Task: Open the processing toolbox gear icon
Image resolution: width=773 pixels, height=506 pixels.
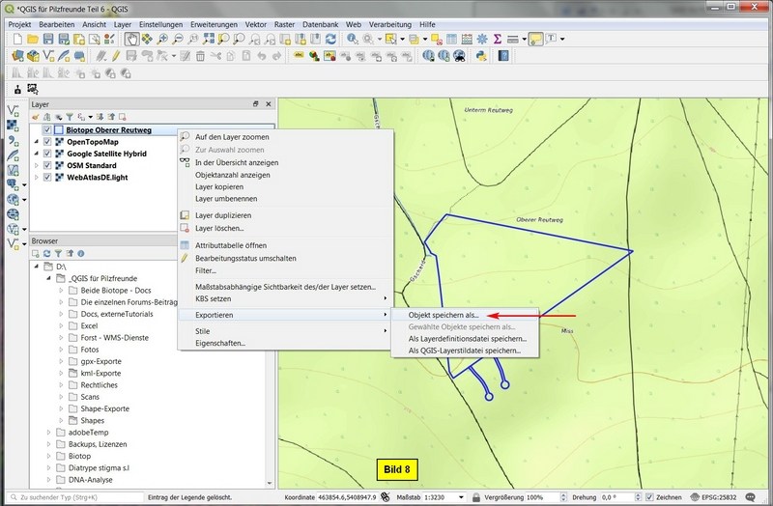Action: 482,39
